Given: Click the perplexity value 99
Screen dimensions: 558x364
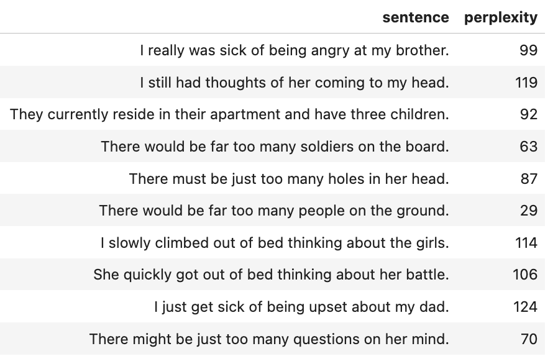Looking at the screenshot, I should pyautogui.click(x=528, y=50).
